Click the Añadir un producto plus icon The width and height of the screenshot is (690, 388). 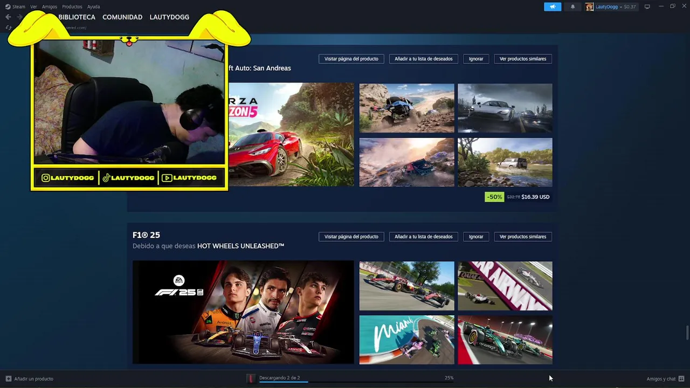coord(8,379)
